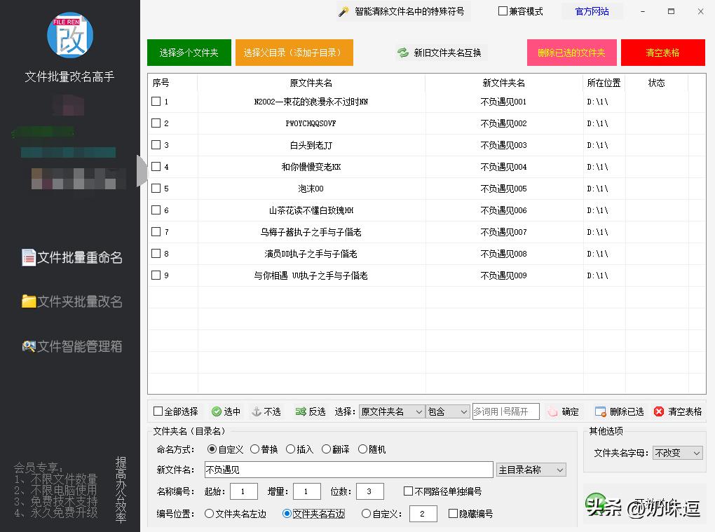Click the magic wand icon to clean special characters
This screenshot has height=532, width=715.
pos(343,11)
